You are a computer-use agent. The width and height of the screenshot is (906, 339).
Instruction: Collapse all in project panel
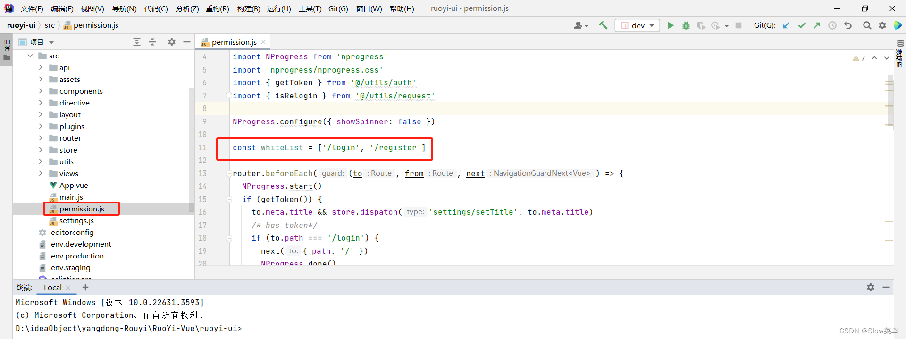[152, 42]
